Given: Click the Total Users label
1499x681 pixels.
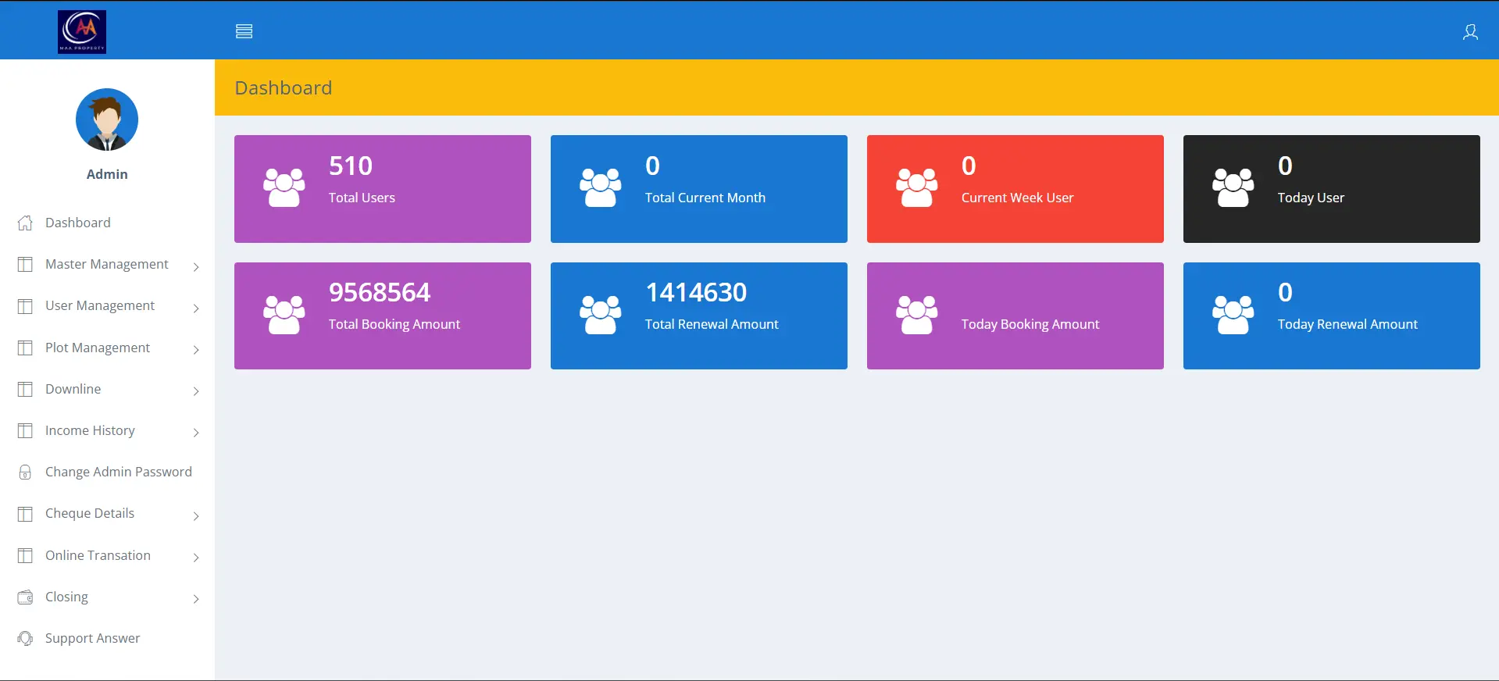Looking at the screenshot, I should point(362,198).
